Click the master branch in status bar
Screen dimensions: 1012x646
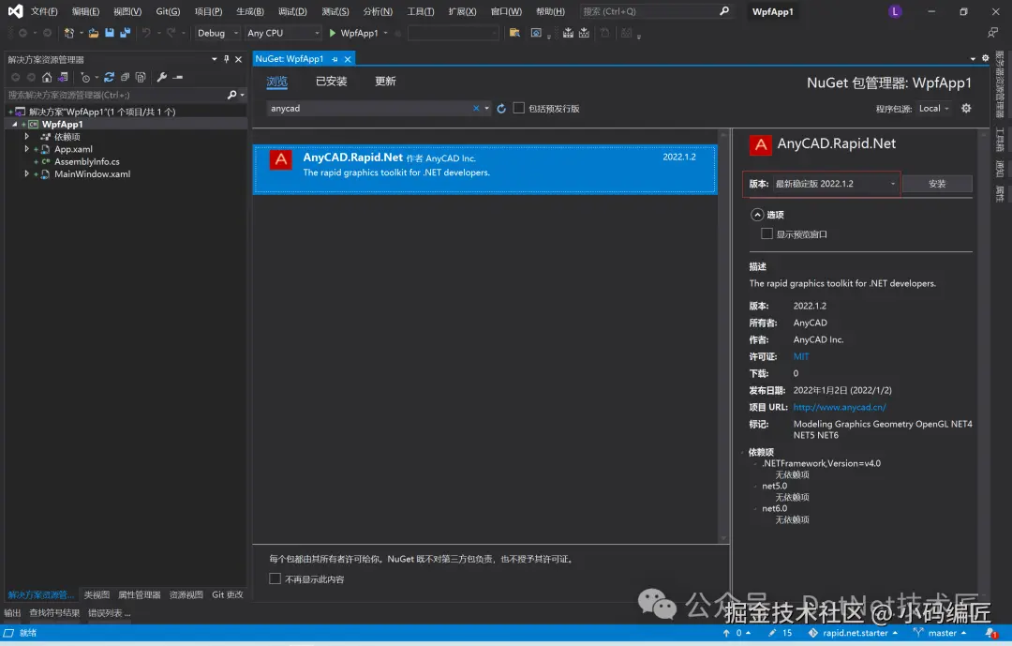(x=940, y=633)
